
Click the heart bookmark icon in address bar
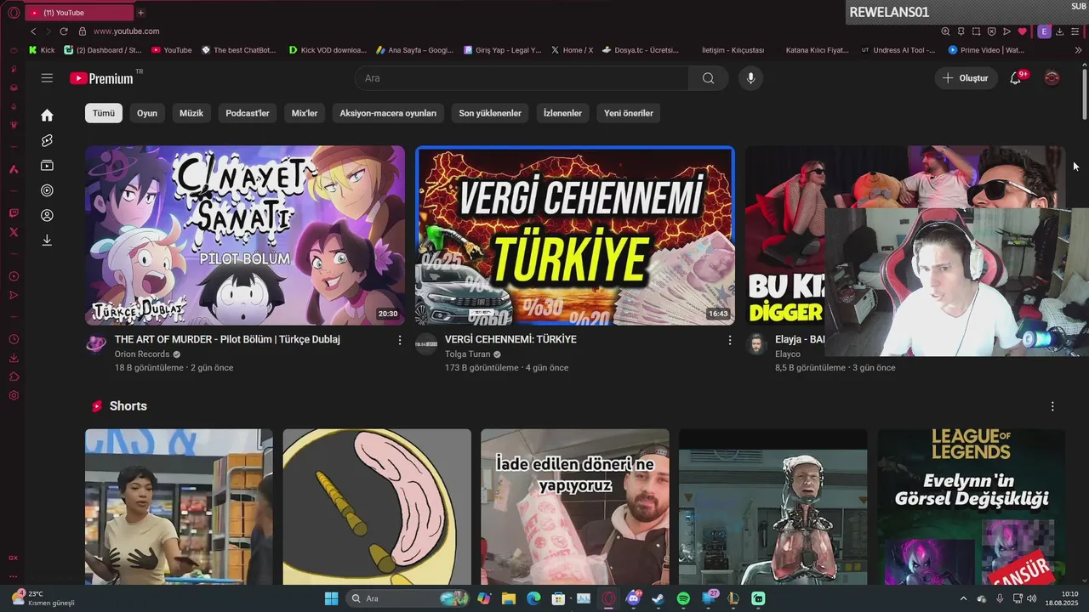1022,31
